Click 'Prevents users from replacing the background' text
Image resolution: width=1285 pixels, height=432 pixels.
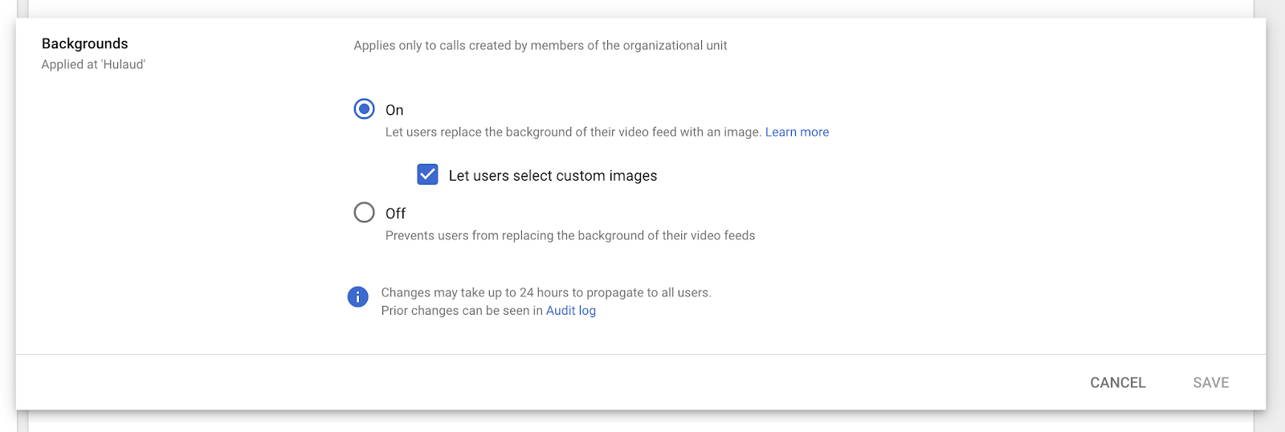click(570, 235)
